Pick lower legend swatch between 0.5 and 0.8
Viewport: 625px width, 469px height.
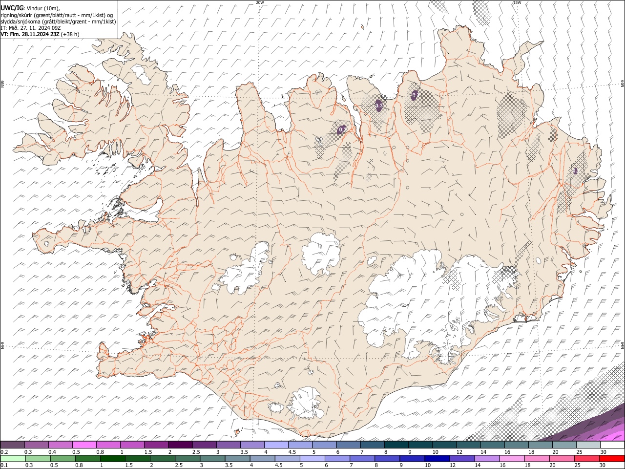click(62, 458)
